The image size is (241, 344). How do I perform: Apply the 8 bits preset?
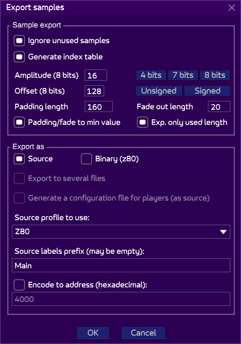click(x=215, y=75)
